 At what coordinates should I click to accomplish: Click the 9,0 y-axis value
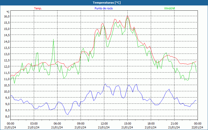[x=8, y=104]
